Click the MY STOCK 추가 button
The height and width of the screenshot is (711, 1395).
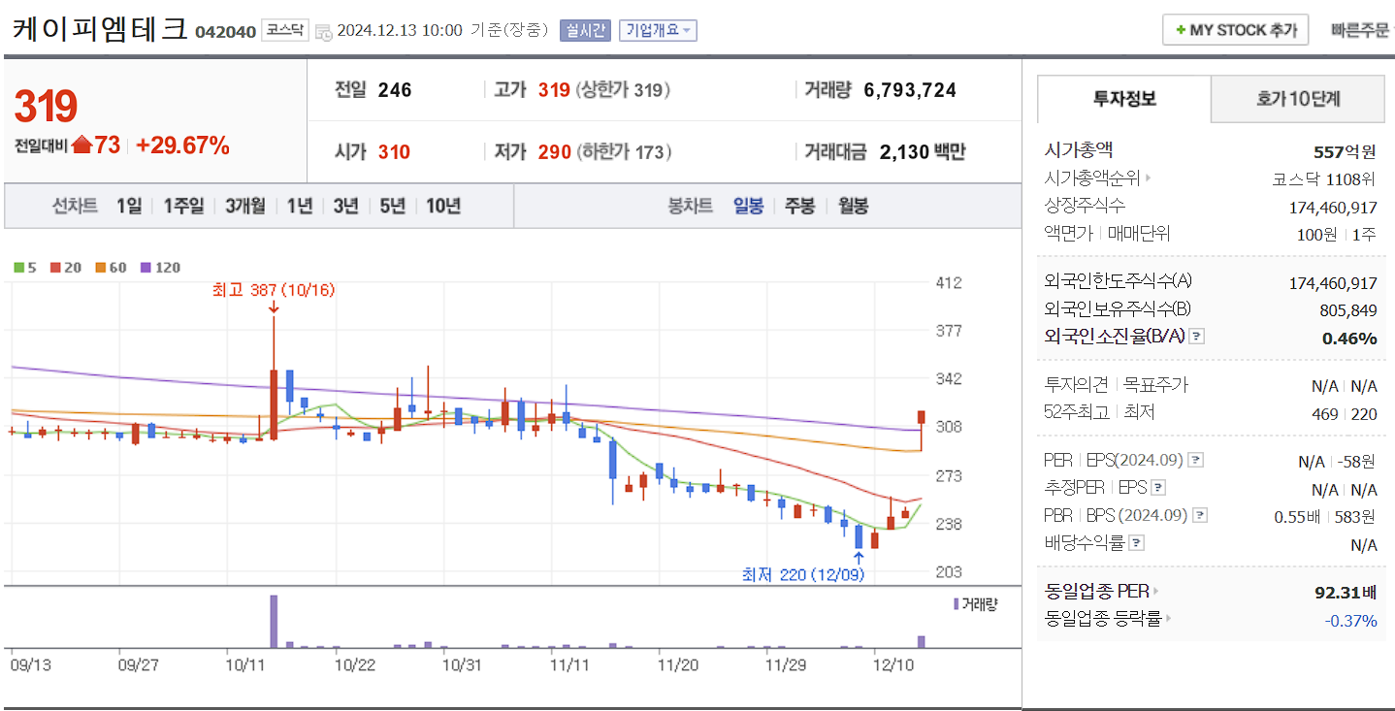point(1235,29)
